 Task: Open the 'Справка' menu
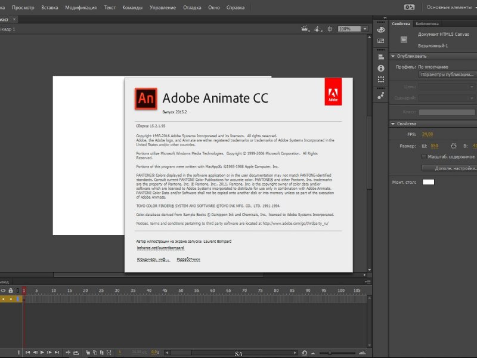point(236,8)
